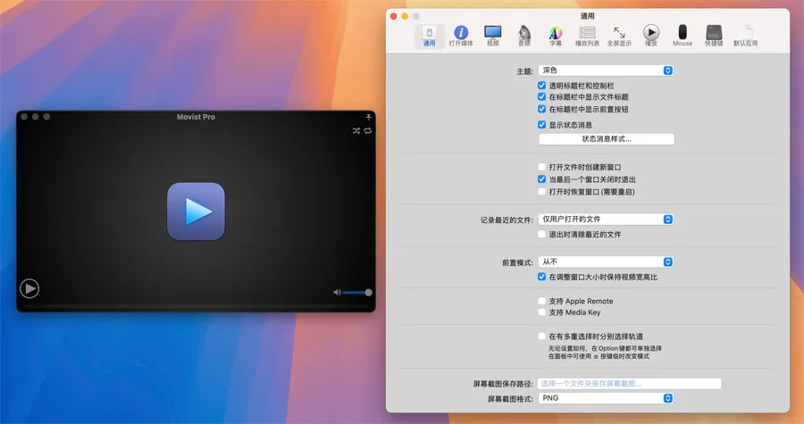Viewport: 804px width, 424px height.
Task: Open the 快捷键 keyboard shortcuts pane
Action: tap(713, 35)
